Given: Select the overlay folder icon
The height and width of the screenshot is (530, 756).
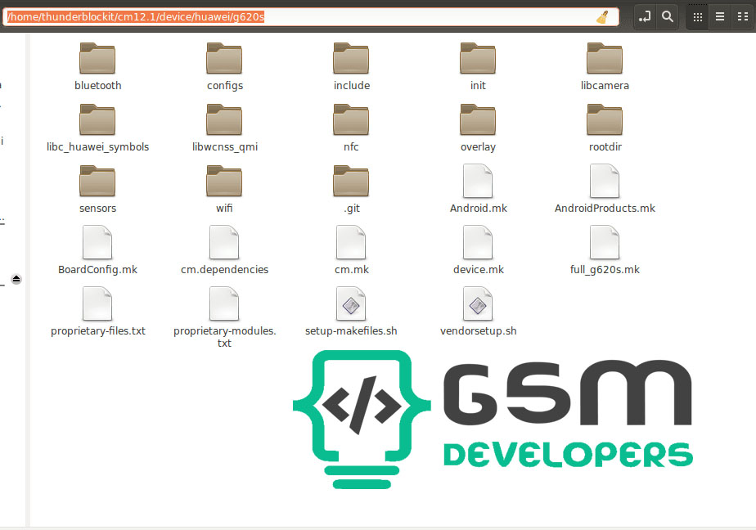Looking at the screenshot, I should 478,119.
